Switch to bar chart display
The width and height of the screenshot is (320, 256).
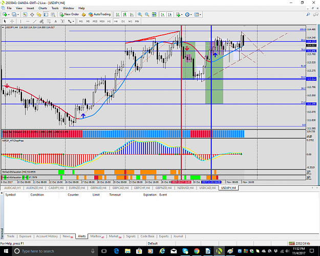pos(118,14)
